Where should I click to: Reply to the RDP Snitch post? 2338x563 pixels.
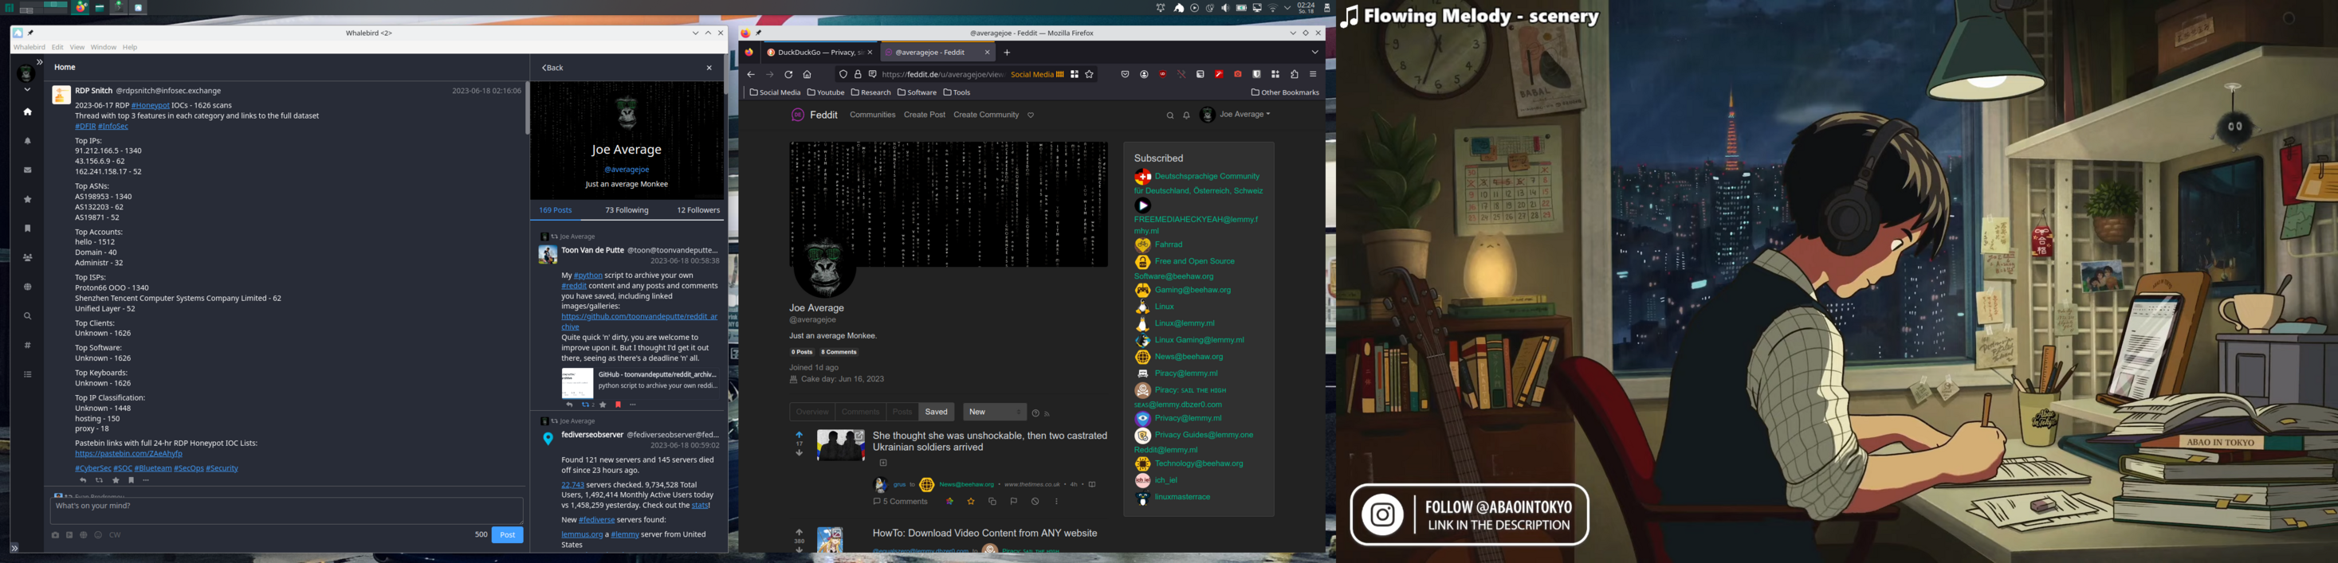pyautogui.click(x=83, y=480)
